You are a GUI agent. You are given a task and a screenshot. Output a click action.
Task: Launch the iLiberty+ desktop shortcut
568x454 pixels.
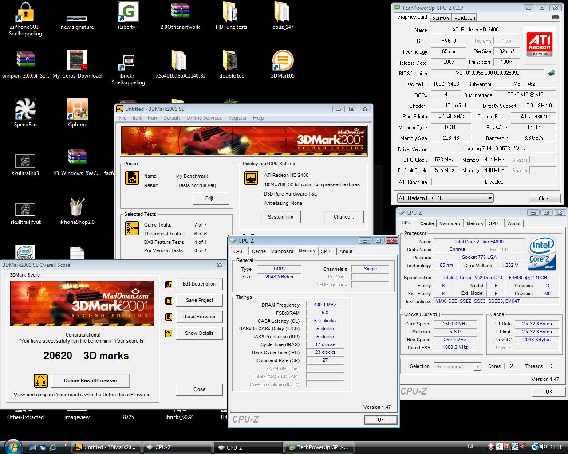128,12
